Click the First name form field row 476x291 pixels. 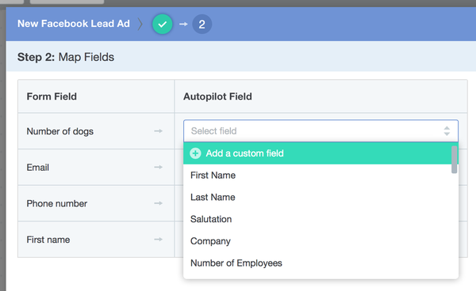click(x=96, y=240)
